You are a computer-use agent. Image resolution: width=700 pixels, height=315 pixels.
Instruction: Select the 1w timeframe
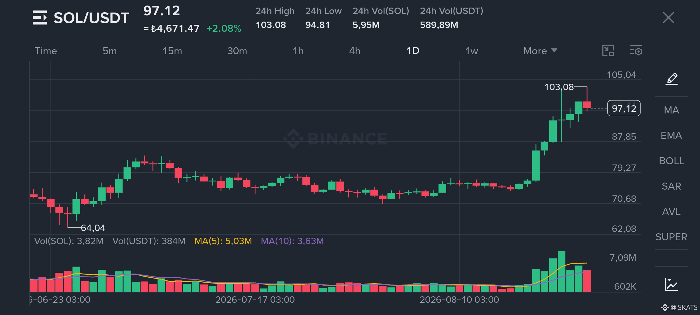[472, 51]
